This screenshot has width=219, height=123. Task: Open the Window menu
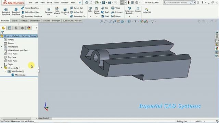tap(65, 2)
